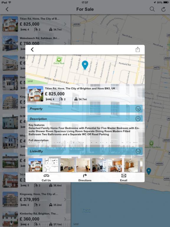Screen dimensions: 170x227
Task: Open the fireplace room photo thumbnail
Action: [x=99, y=165]
